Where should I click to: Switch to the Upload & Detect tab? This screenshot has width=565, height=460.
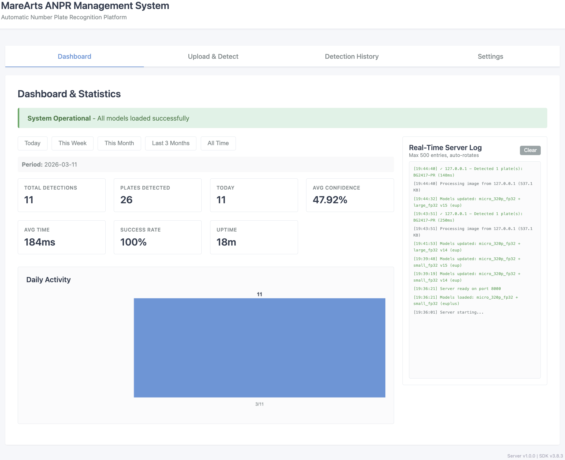(213, 56)
